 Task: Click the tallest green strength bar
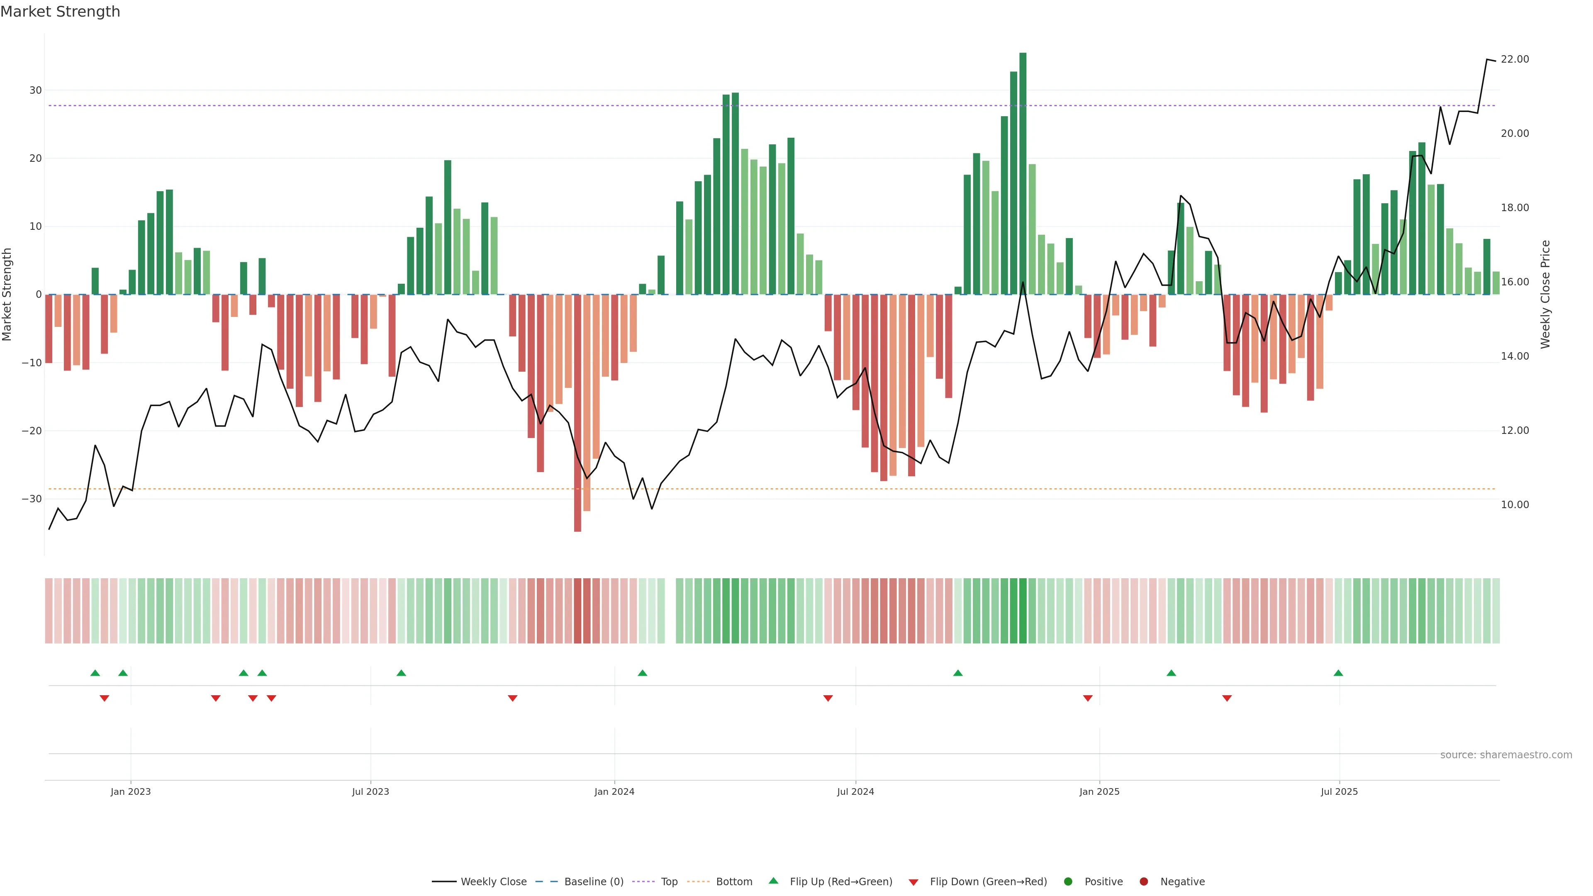point(1023,173)
